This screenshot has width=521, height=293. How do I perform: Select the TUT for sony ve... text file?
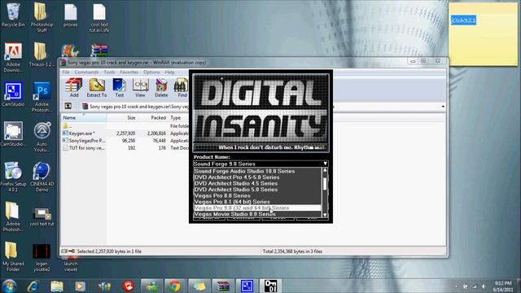click(125, 148)
